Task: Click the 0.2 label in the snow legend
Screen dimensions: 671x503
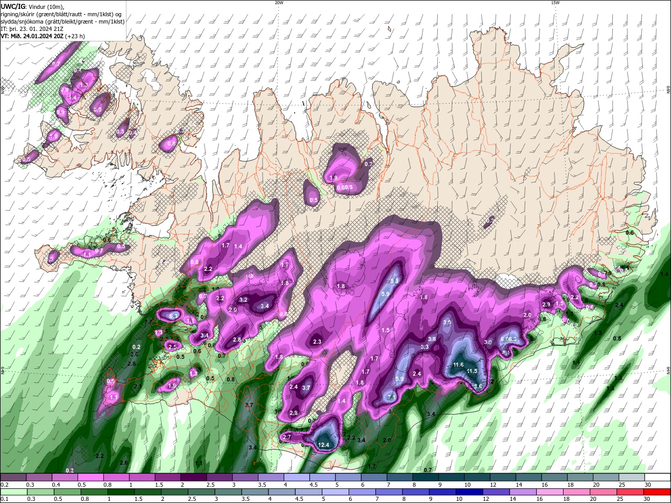Action: 4,485
